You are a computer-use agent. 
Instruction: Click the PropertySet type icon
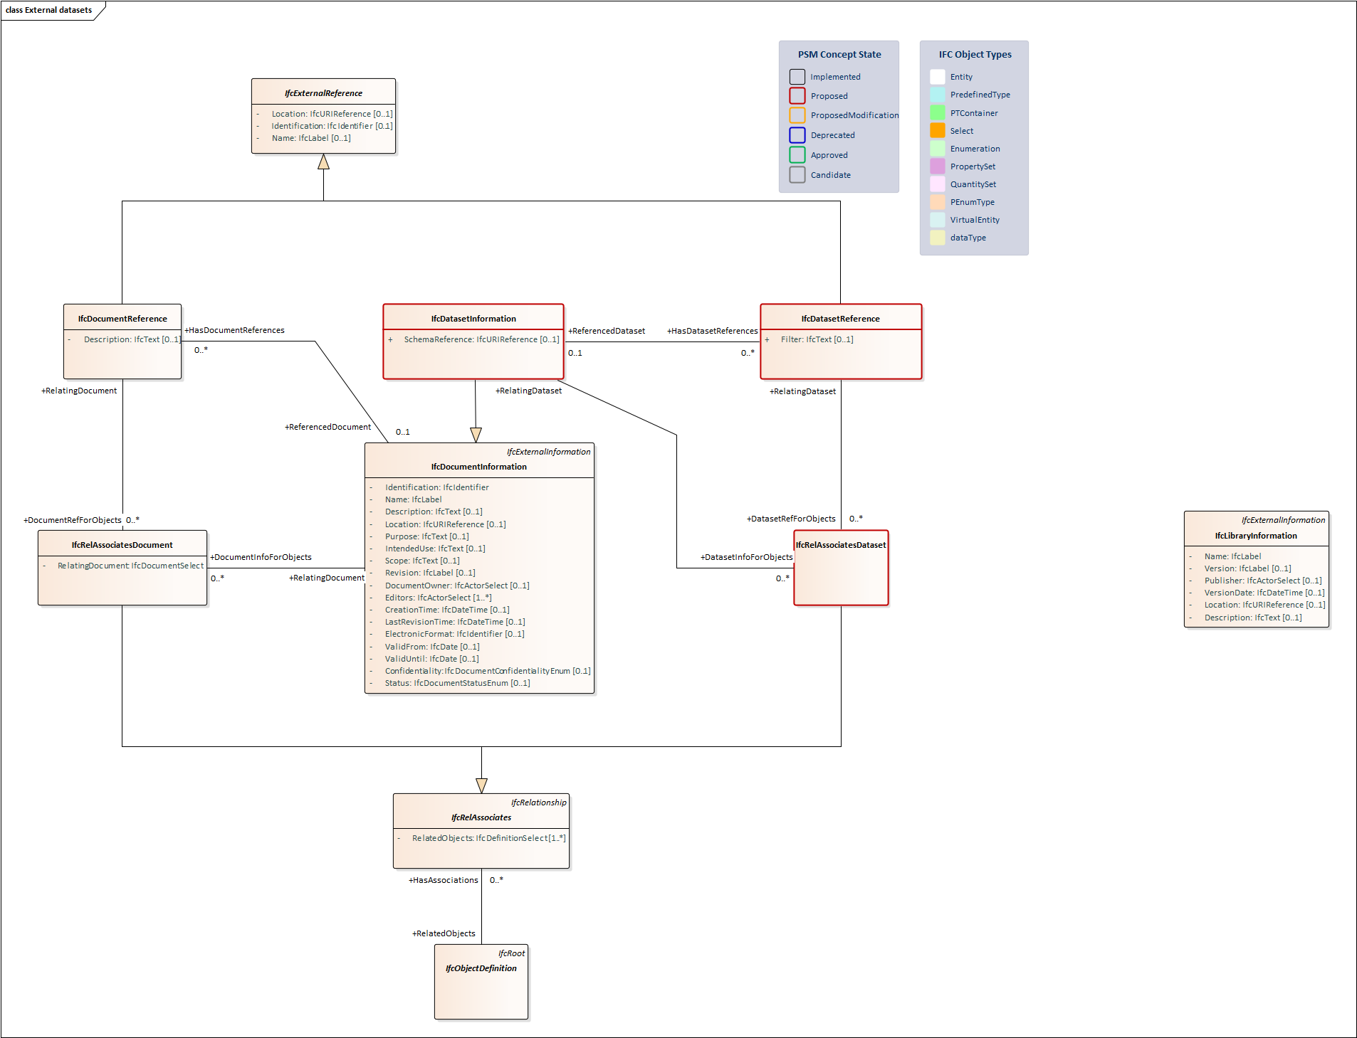(x=938, y=166)
